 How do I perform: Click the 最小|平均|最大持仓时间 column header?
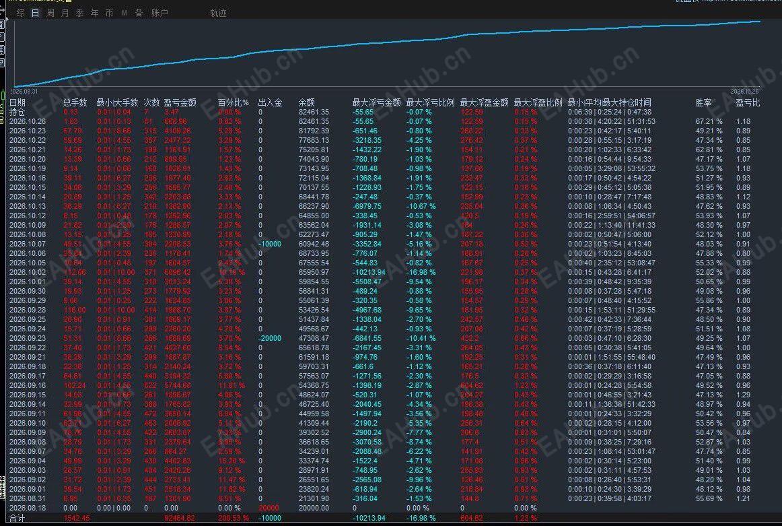click(610, 102)
